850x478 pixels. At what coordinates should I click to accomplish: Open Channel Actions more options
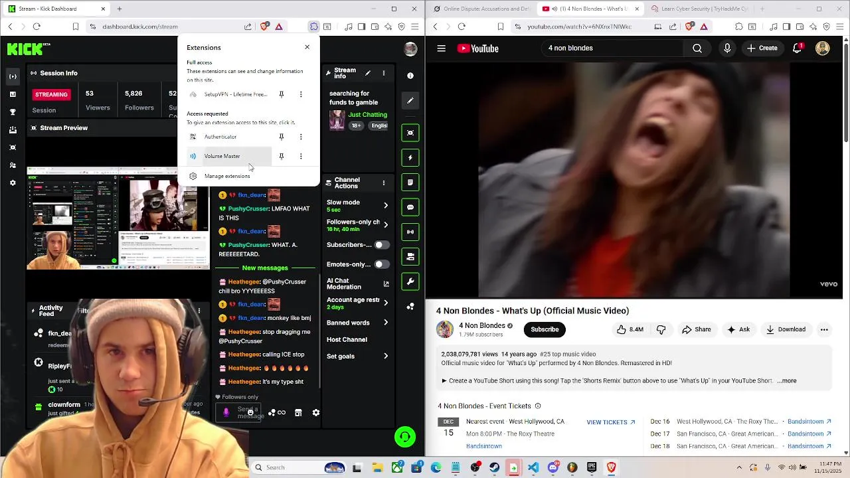[x=383, y=183]
